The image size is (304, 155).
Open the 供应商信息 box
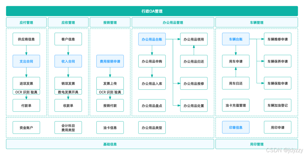(26, 39)
